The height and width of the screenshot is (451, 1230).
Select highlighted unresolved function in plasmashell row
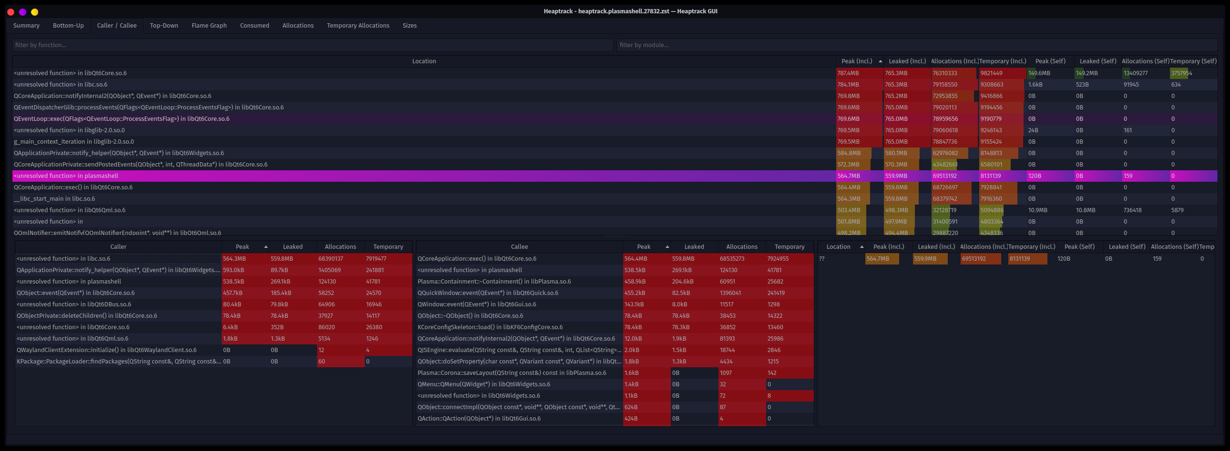615,176
